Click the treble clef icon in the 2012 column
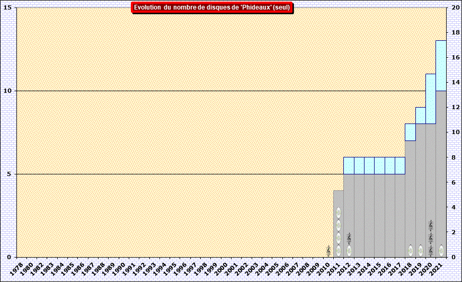 click(x=349, y=238)
